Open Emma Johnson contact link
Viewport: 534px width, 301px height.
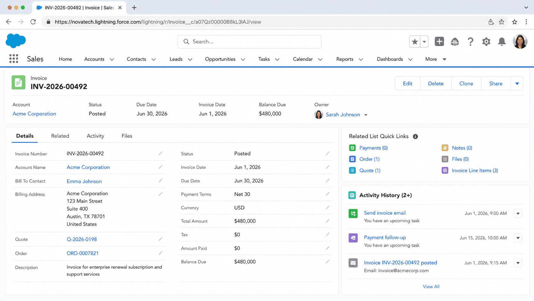pyautogui.click(x=84, y=181)
